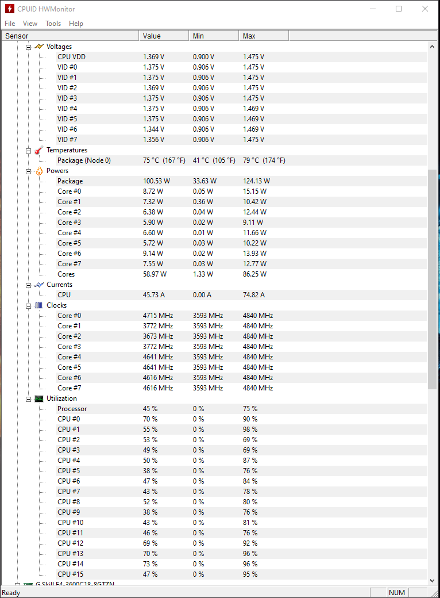Click the 74.82 A max current value
Screen dimensions: 440x598
click(254, 295)
